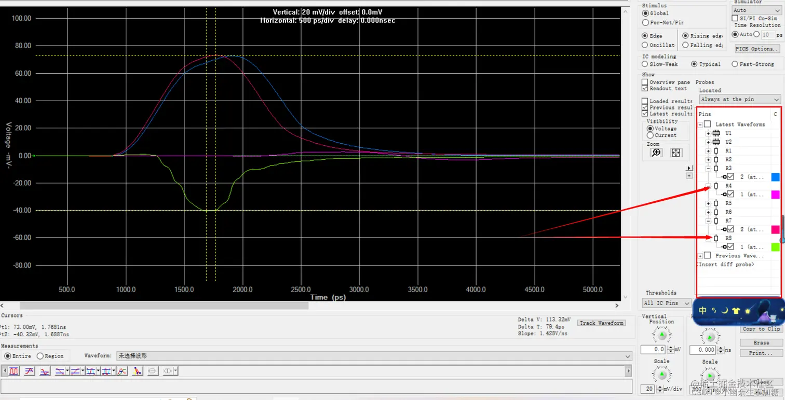Click the fourth measurement icon with falling line
The width and height of the screenshot is (785, 400).
[60, 371]
